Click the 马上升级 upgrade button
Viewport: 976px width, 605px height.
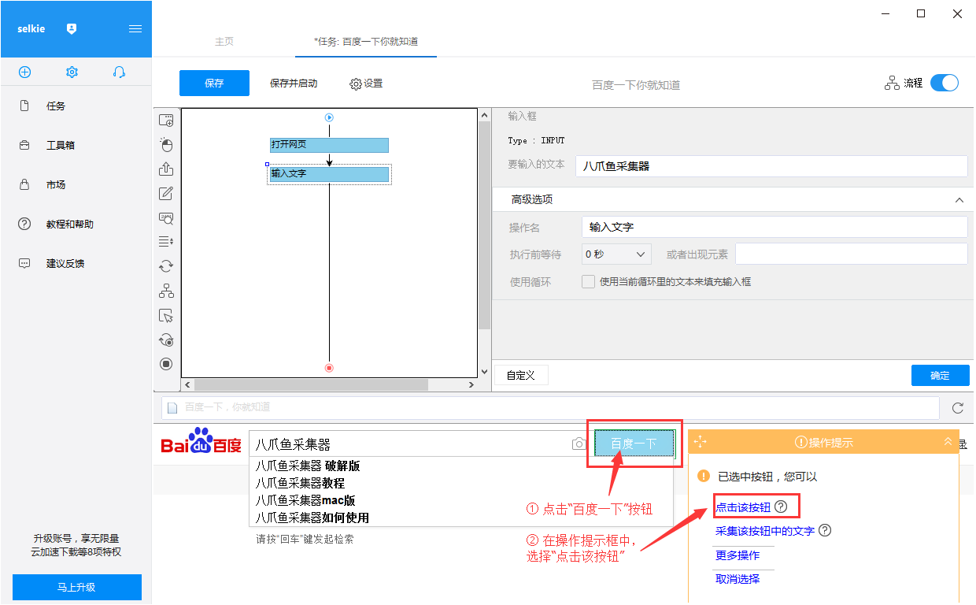[x=76, y=587]
